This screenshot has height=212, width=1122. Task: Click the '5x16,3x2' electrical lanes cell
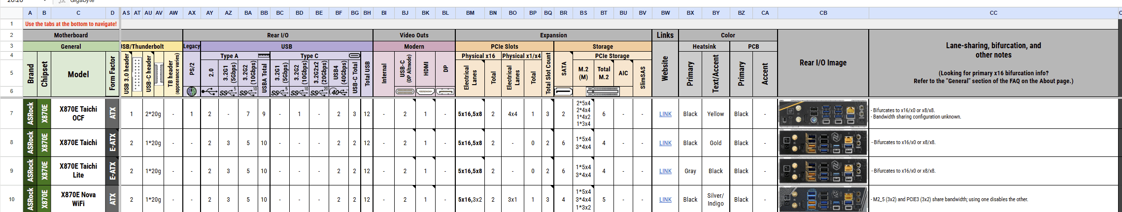click(x=470, y=199)
